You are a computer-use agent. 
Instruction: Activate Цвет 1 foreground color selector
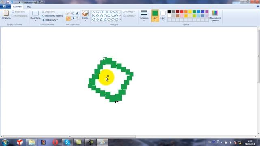coord(155,16)
